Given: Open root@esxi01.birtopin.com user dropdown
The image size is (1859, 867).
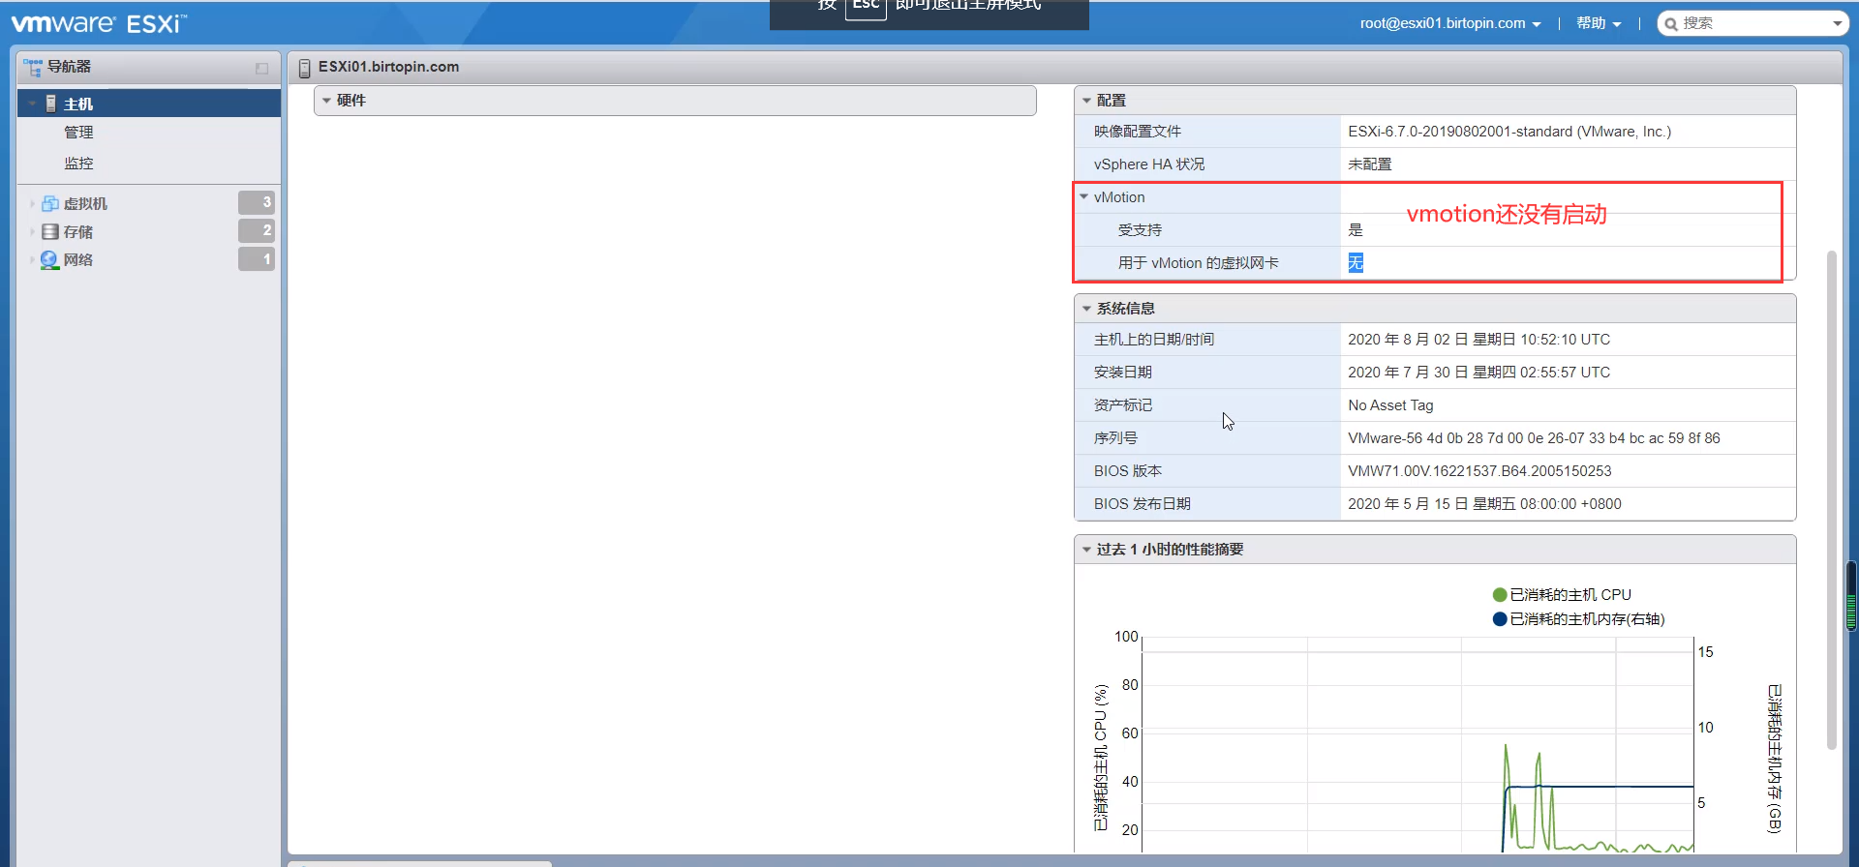Looking at the screenshot, I should coord(1449,23).
